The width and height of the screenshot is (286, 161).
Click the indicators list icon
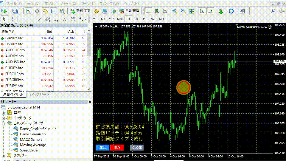click(x=220, y=11)
